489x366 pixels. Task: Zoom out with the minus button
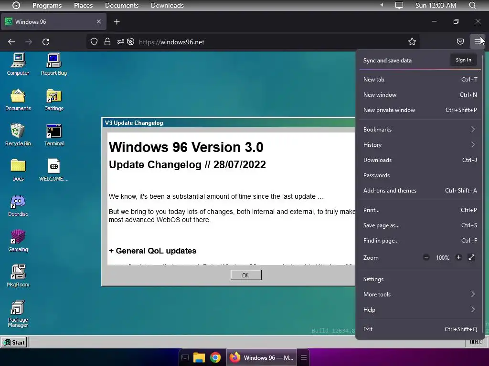pos(426,257)
